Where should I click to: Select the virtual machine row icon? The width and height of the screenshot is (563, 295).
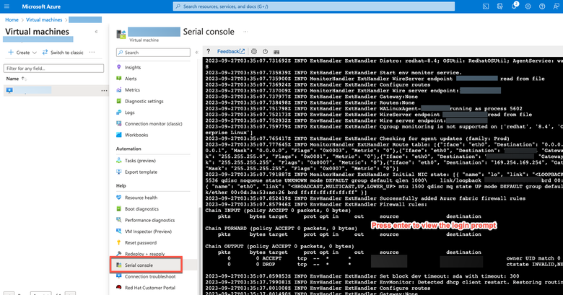9,90
